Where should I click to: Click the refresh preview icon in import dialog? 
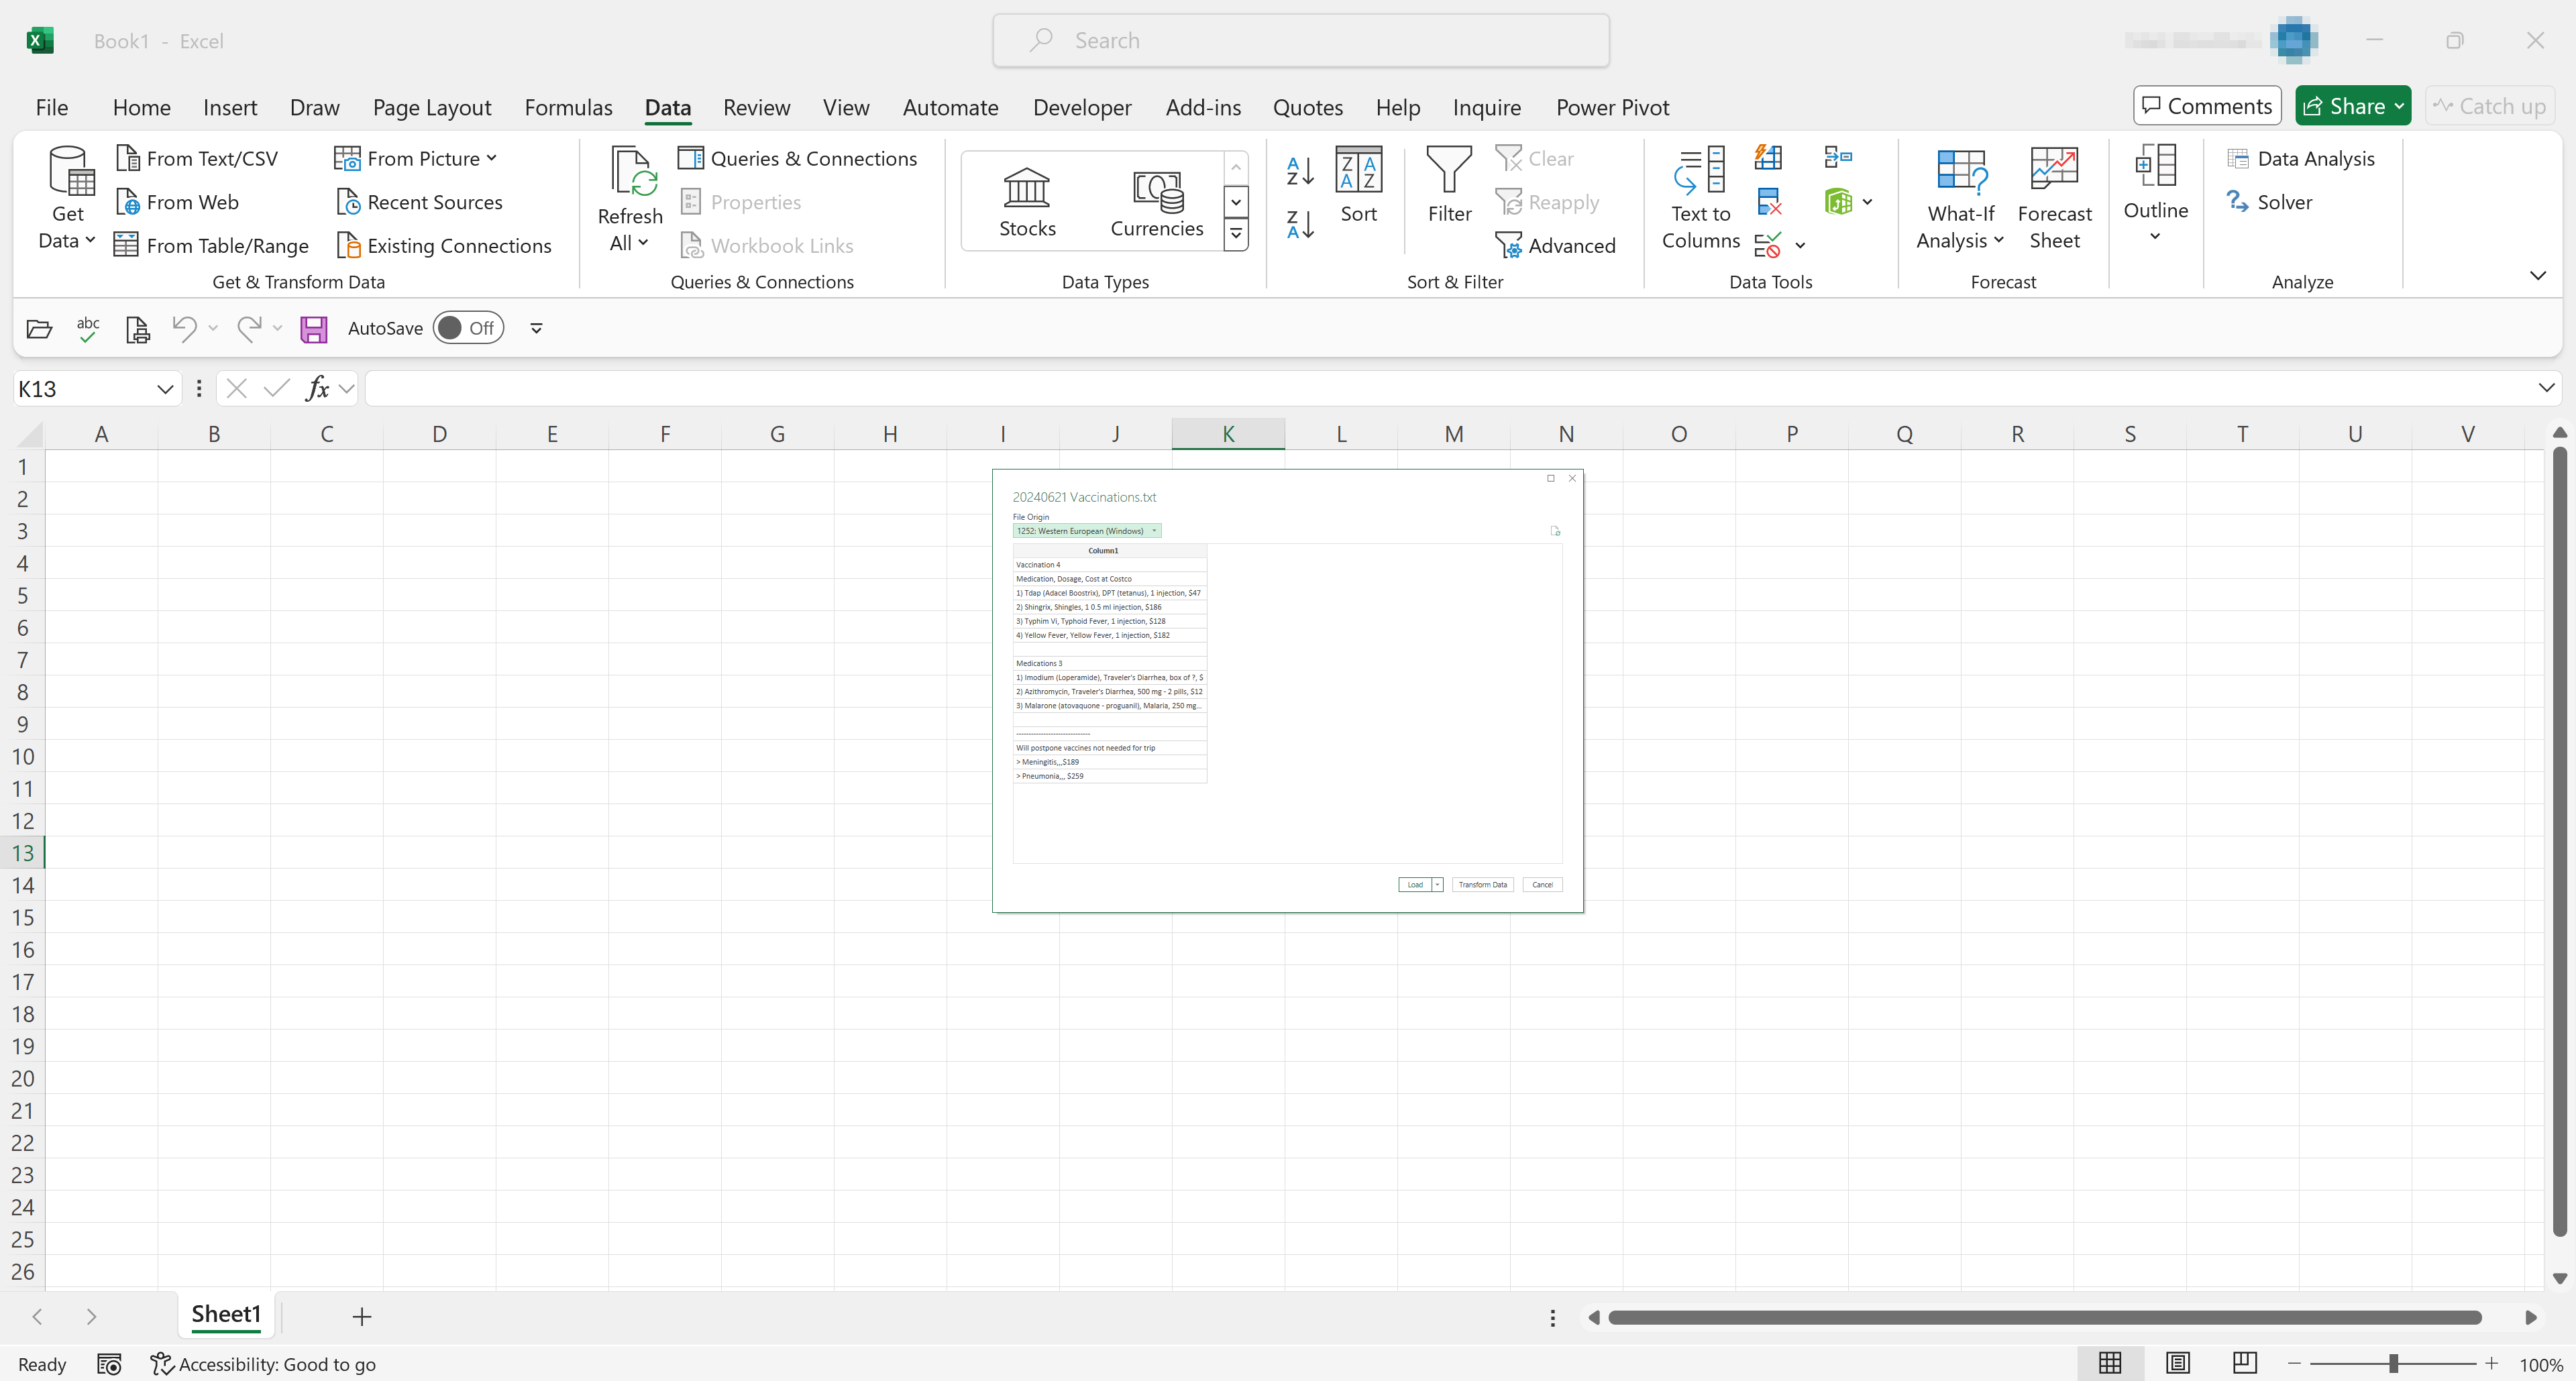[x=1555, y=531]
